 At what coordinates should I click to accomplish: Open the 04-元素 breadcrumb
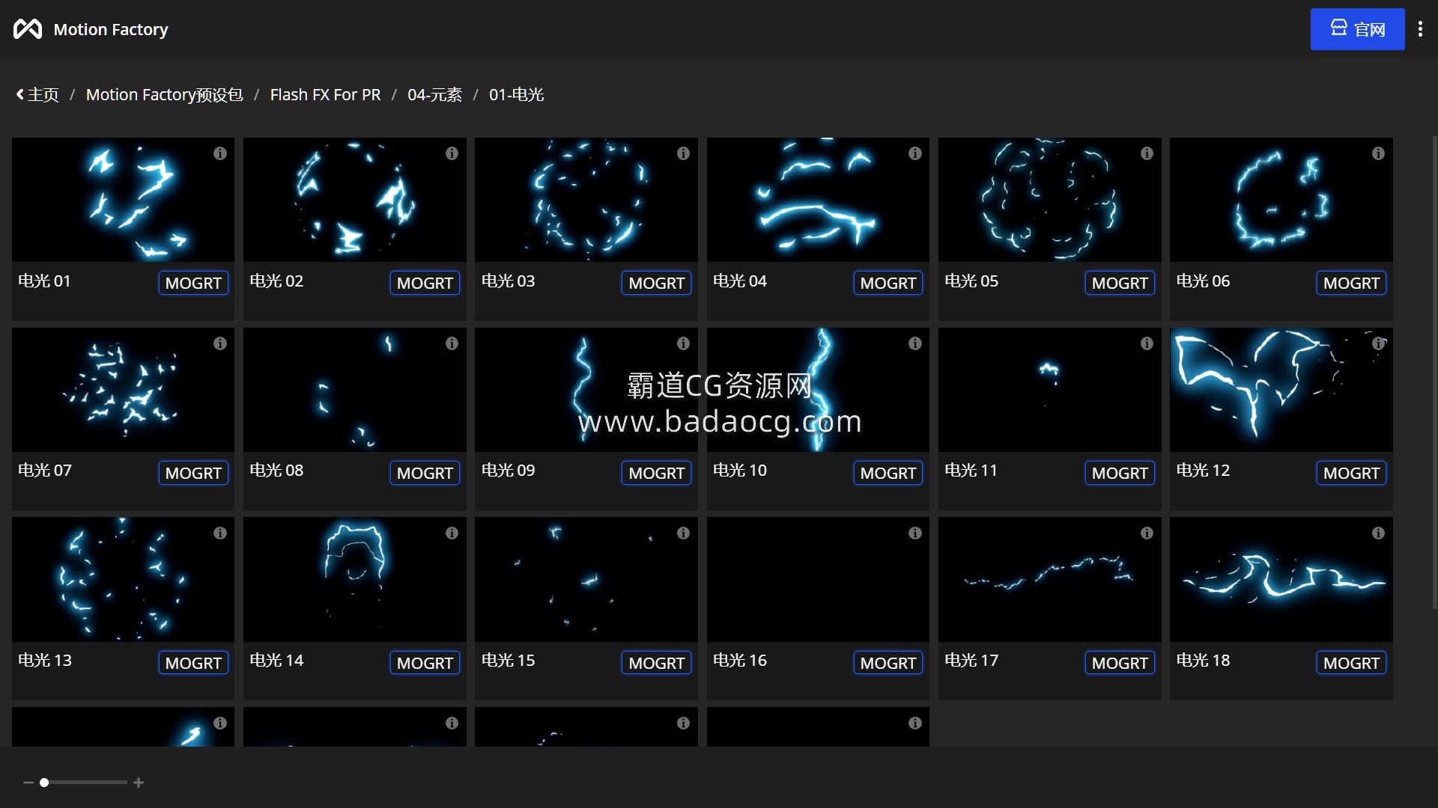tap(434, 95)
